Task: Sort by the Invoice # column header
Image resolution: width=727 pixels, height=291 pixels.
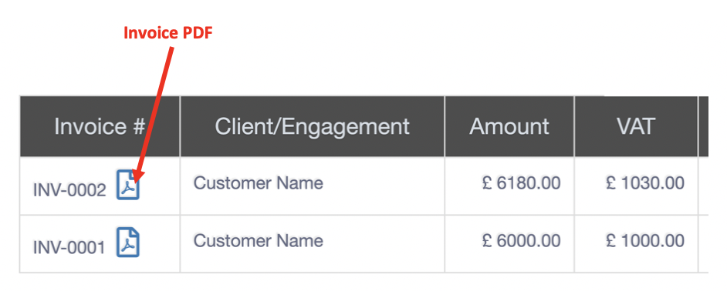Action: pos(100,126)
